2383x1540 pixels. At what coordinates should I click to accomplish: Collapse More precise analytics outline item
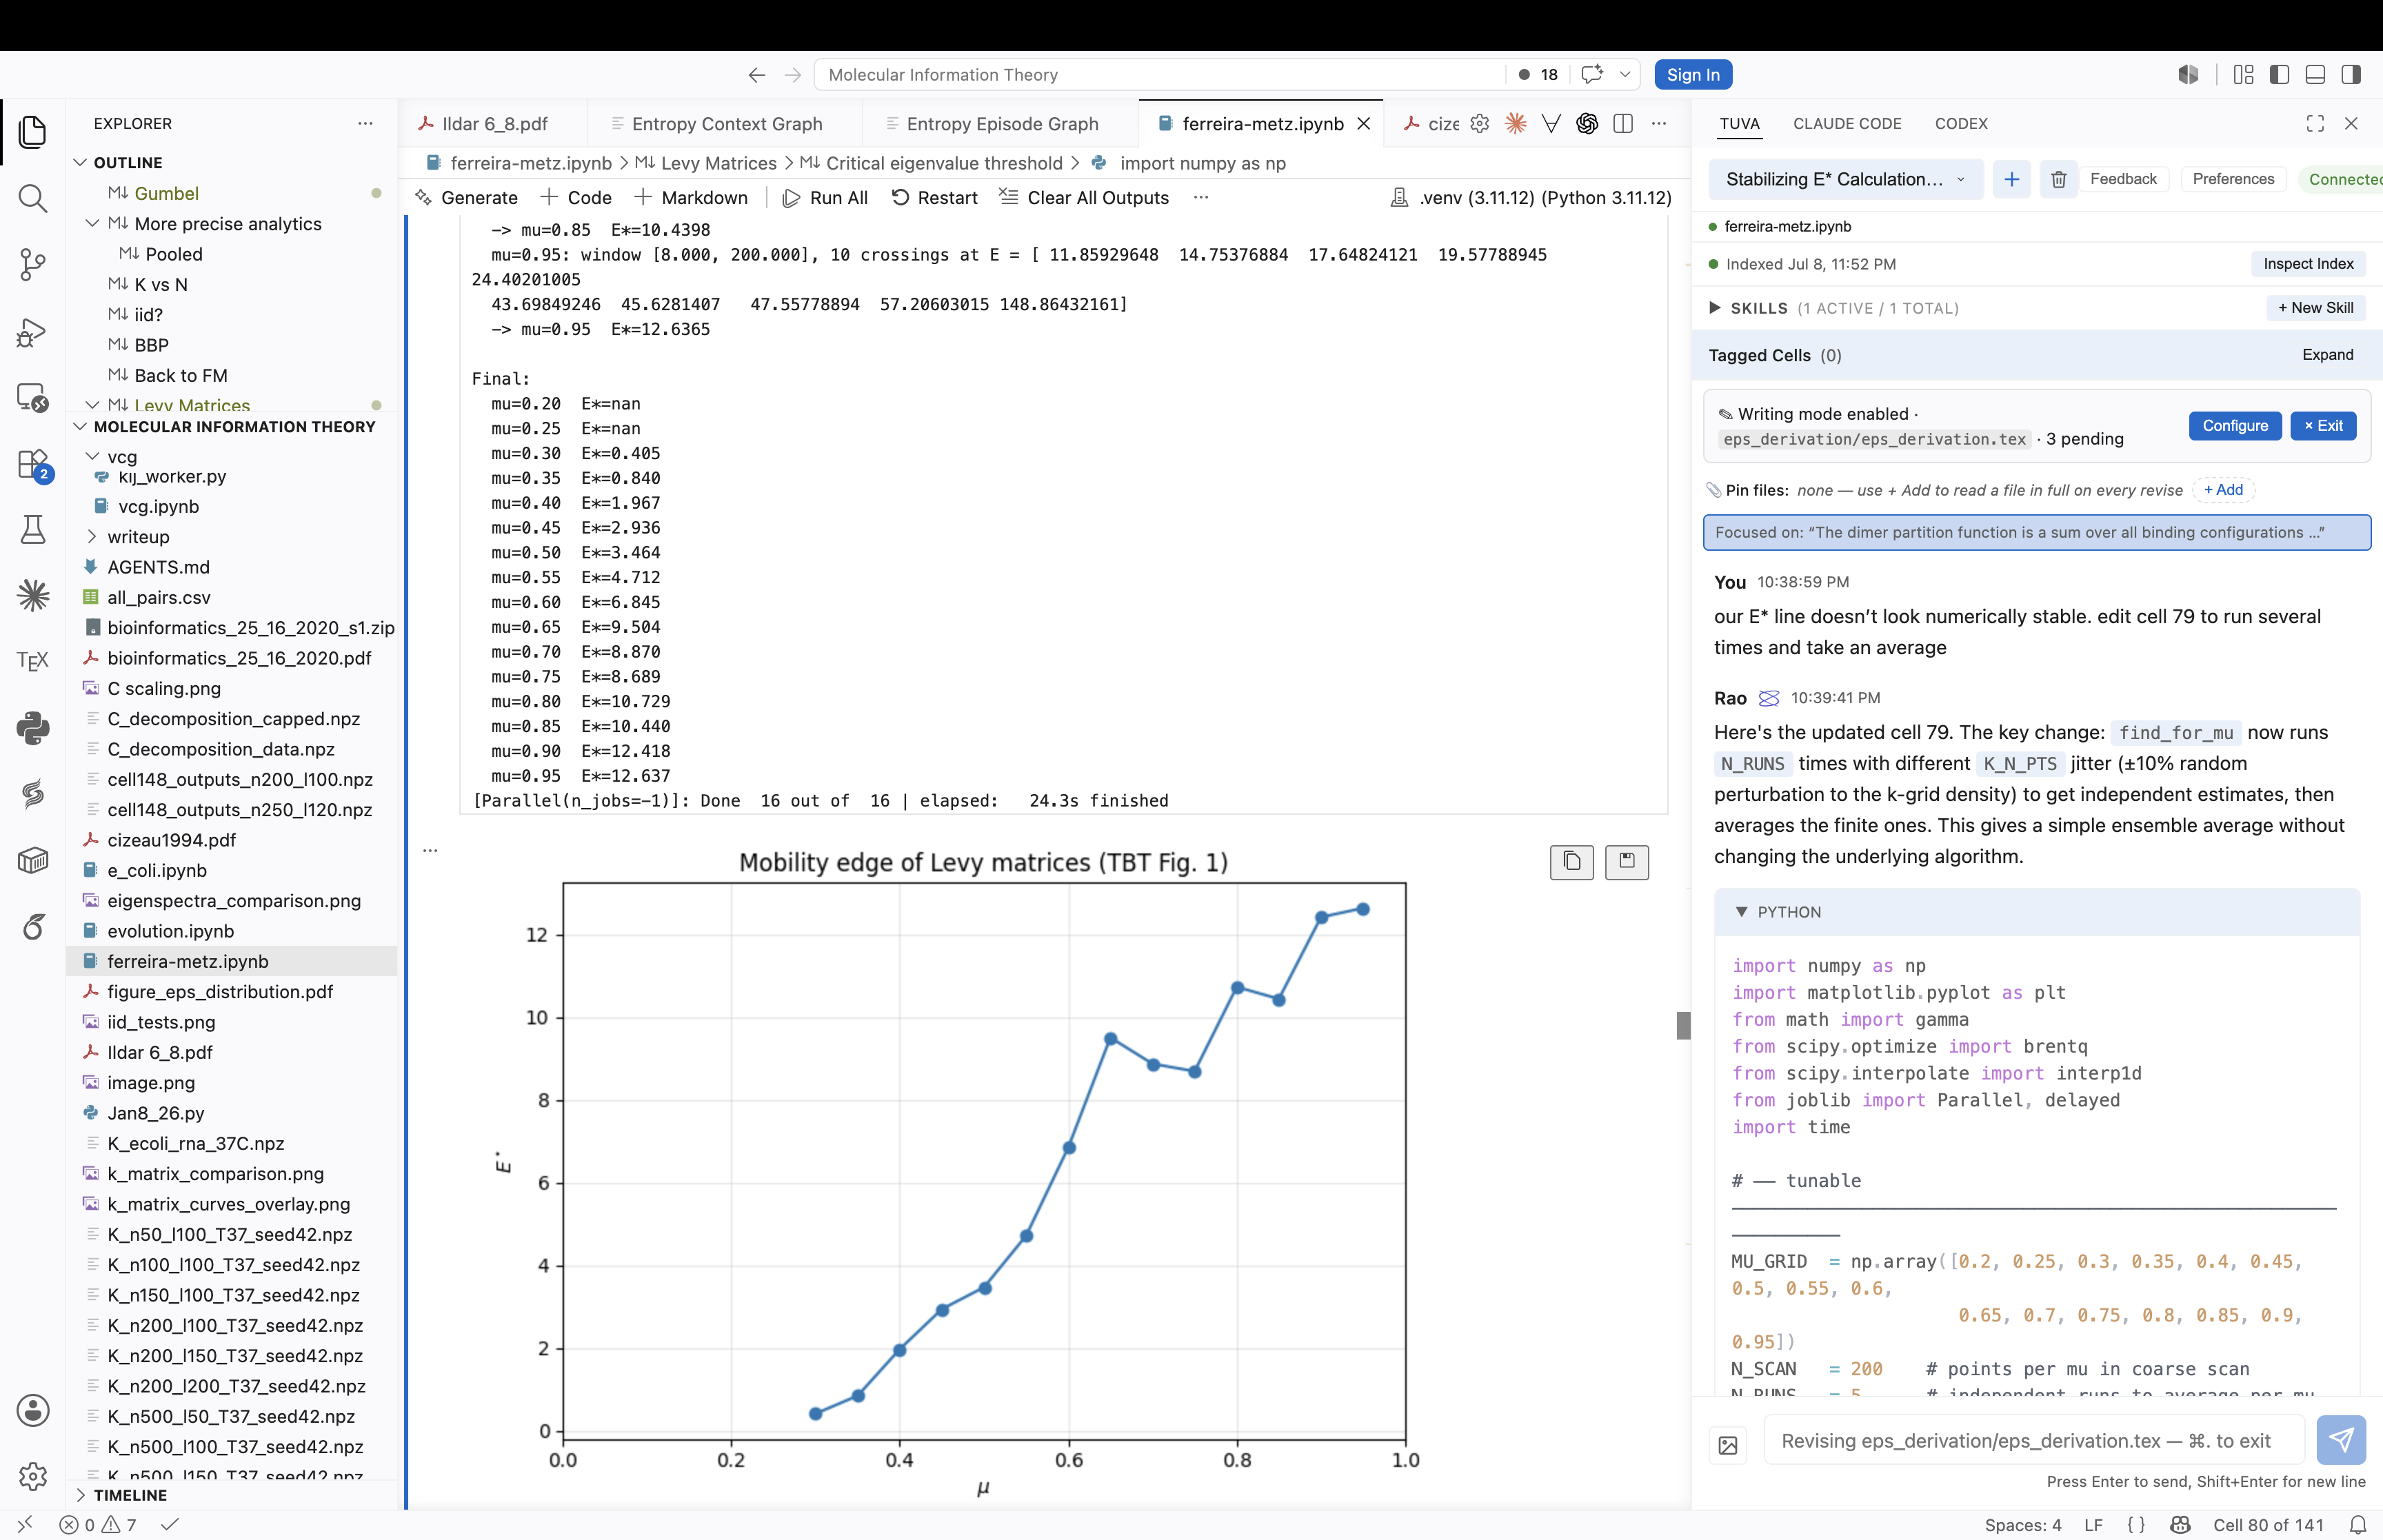(92, 223)
